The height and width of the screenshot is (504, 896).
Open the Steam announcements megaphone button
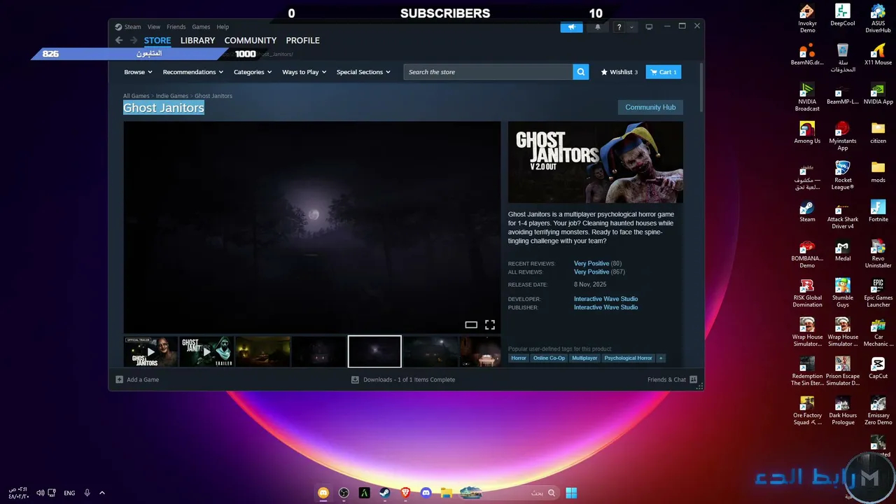click(x=572, y=27)
